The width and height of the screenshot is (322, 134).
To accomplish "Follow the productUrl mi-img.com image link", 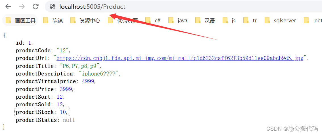I will (180, 58).
